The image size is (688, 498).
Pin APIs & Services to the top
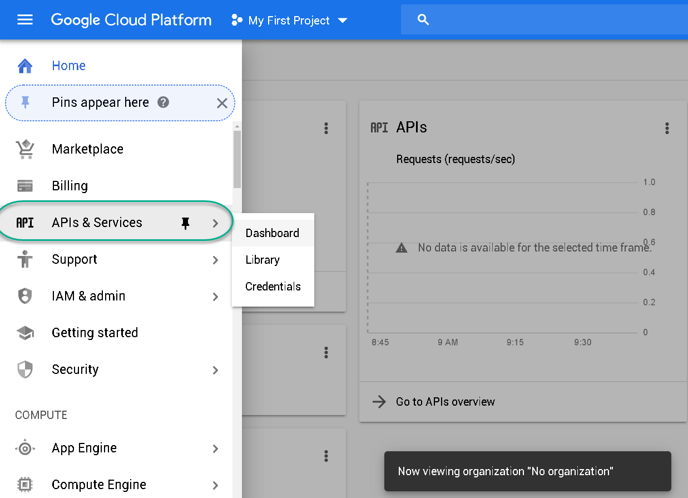click(x=186, y=223)
